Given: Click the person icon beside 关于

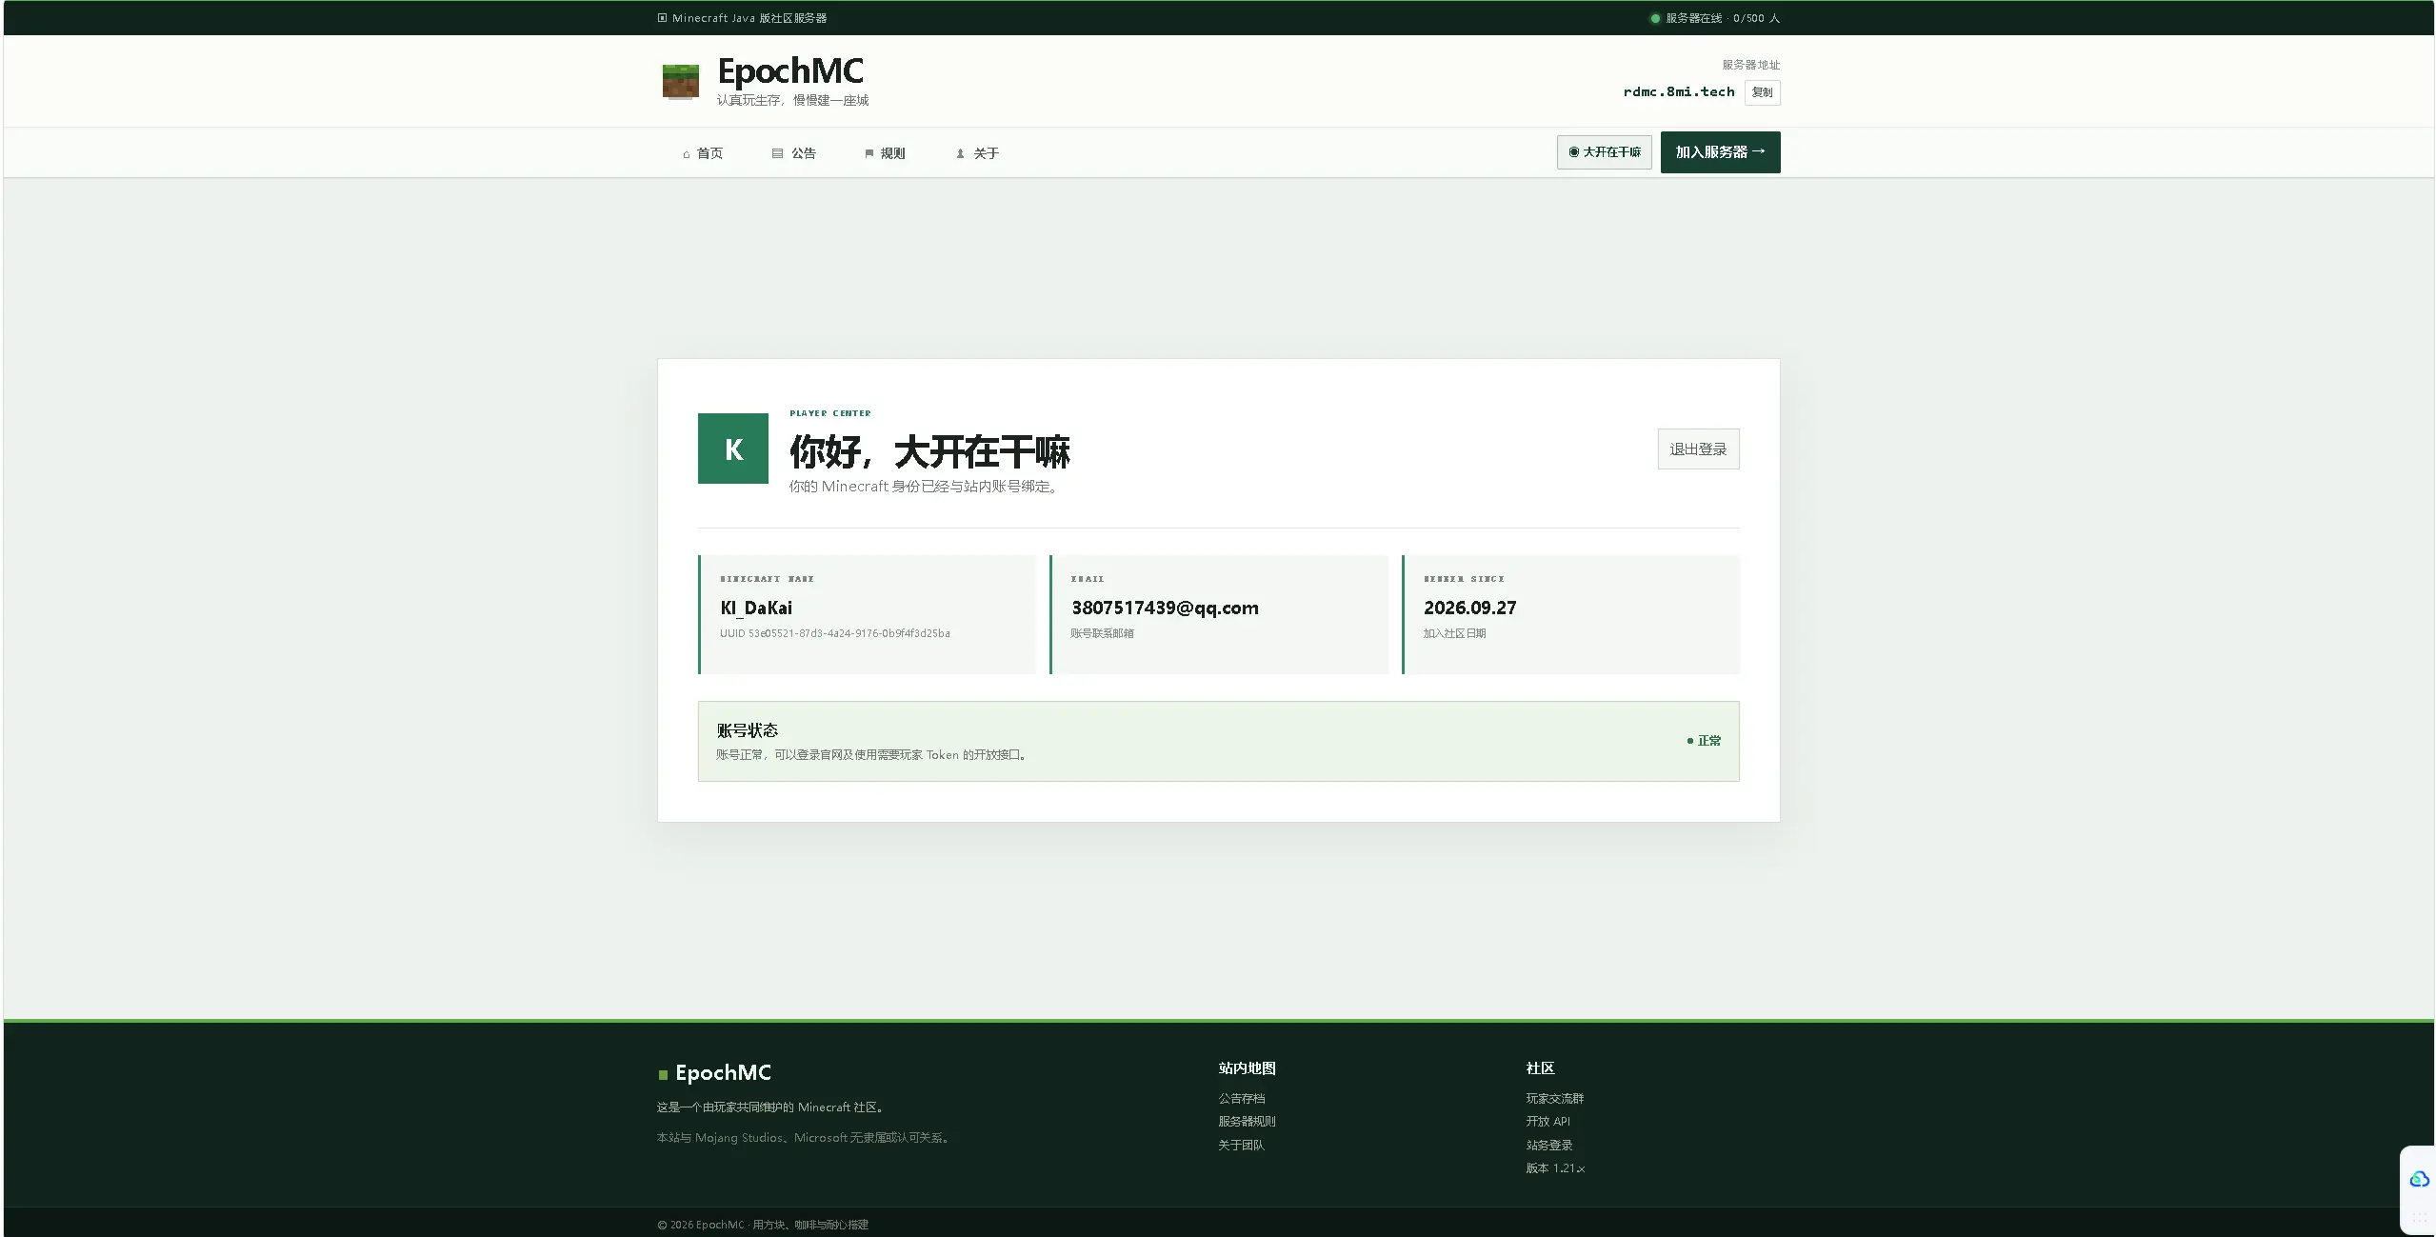Looking at the screenshot, I should click(x=960, y=153).
